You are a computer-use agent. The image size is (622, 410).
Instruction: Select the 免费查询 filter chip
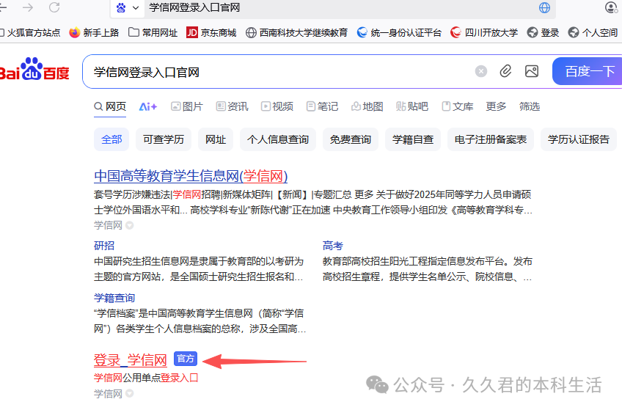351,139
